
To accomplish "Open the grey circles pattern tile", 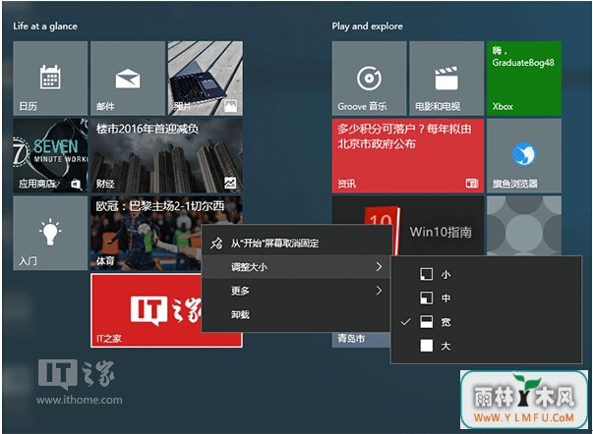I will (x=524, y=226).
